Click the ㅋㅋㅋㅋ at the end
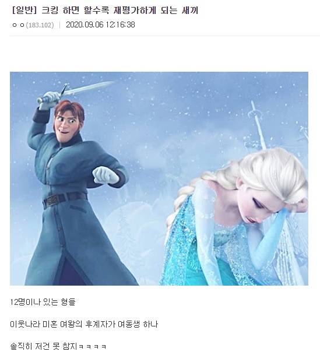 [92, 347]
